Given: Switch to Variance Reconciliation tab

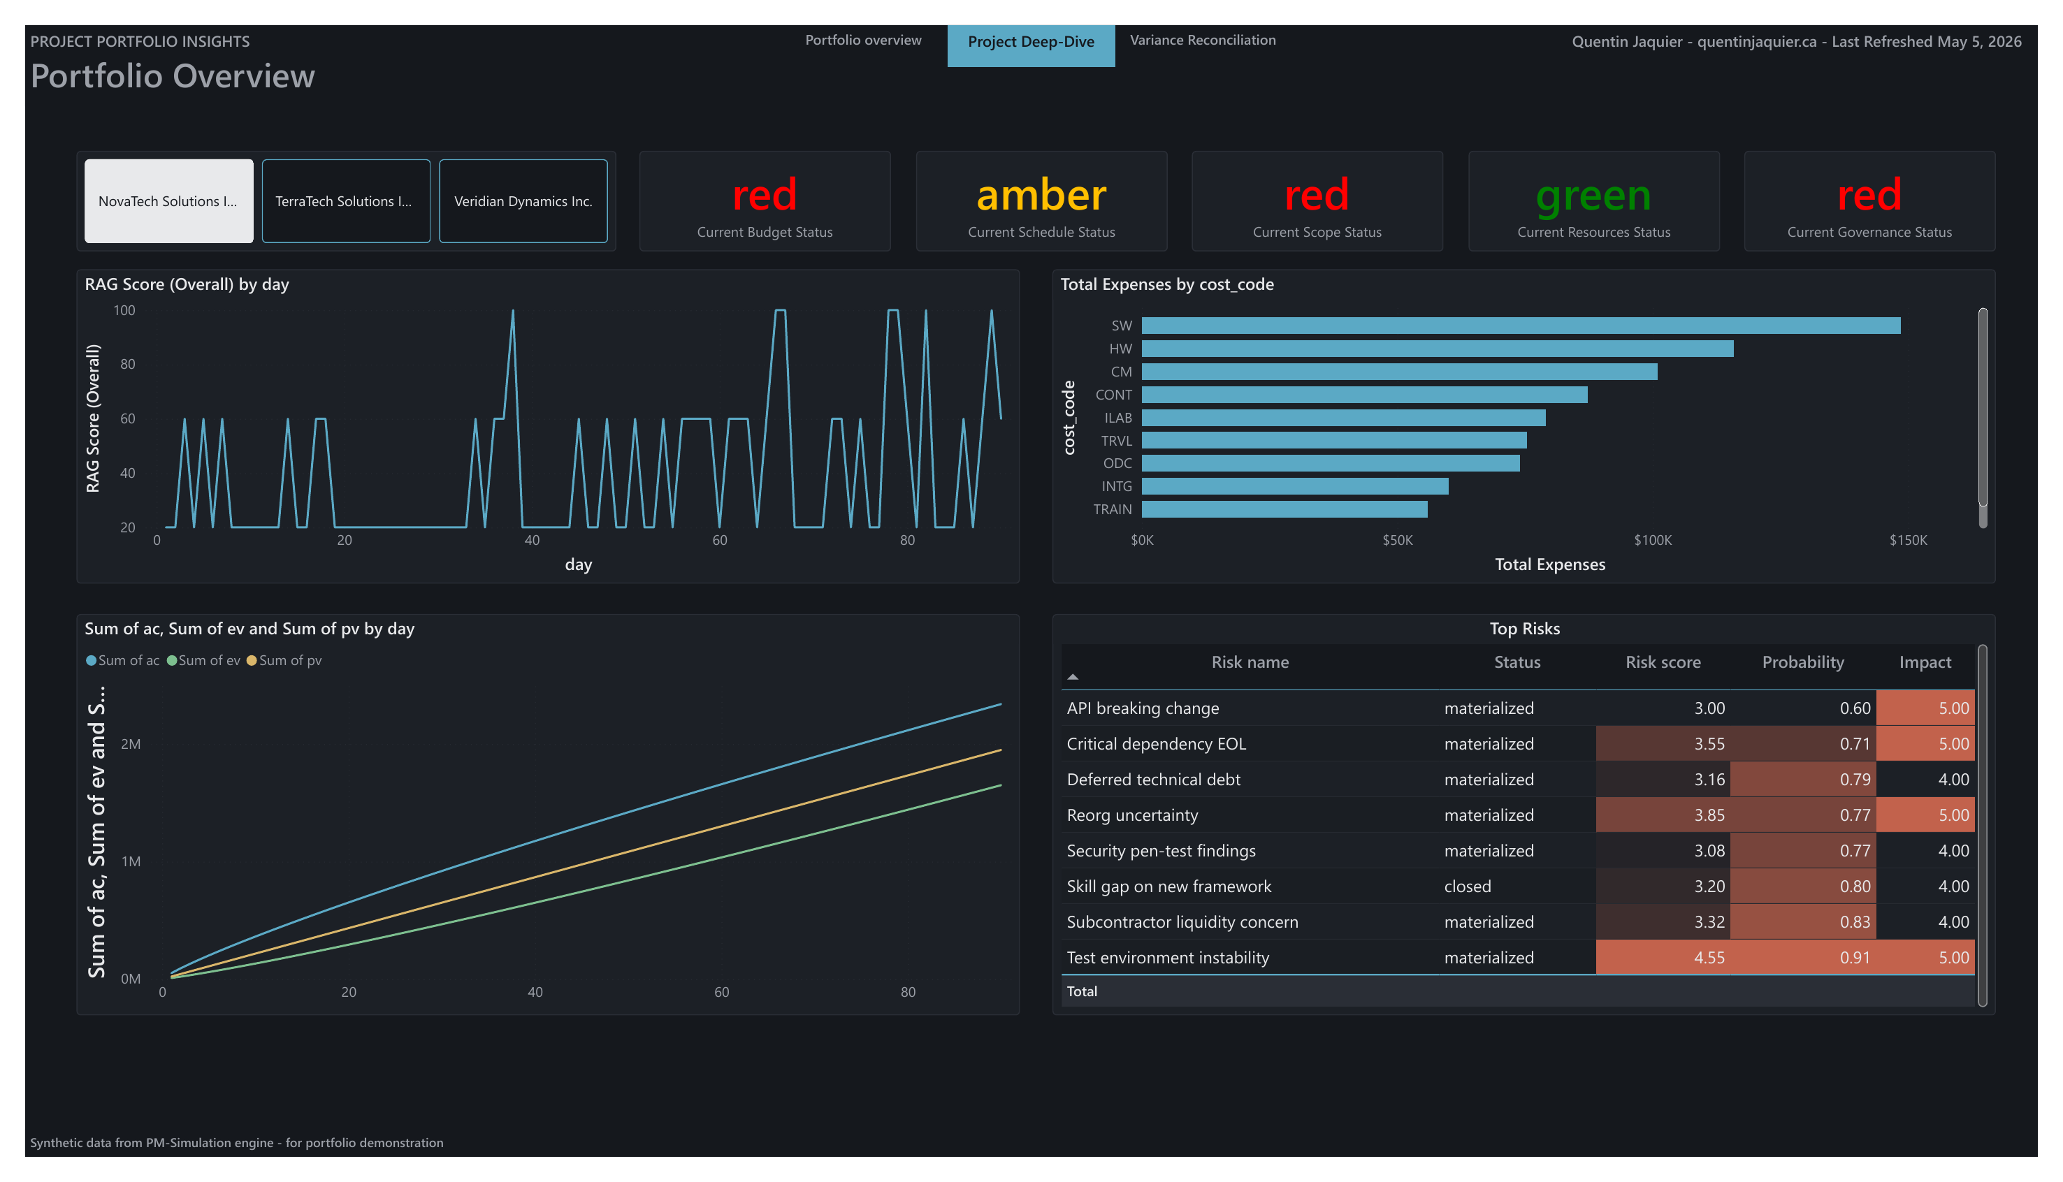Looking at the screenshot, I should tap(1201, 40).
